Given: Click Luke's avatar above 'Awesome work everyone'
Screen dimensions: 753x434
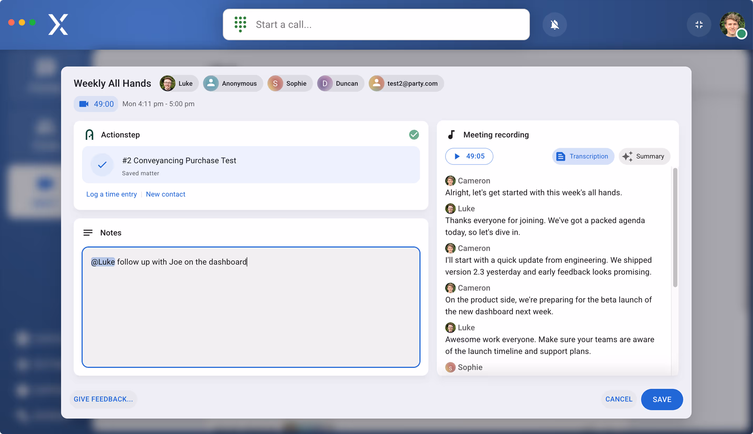Looking at the screenshot, I should tap(450, 327).
